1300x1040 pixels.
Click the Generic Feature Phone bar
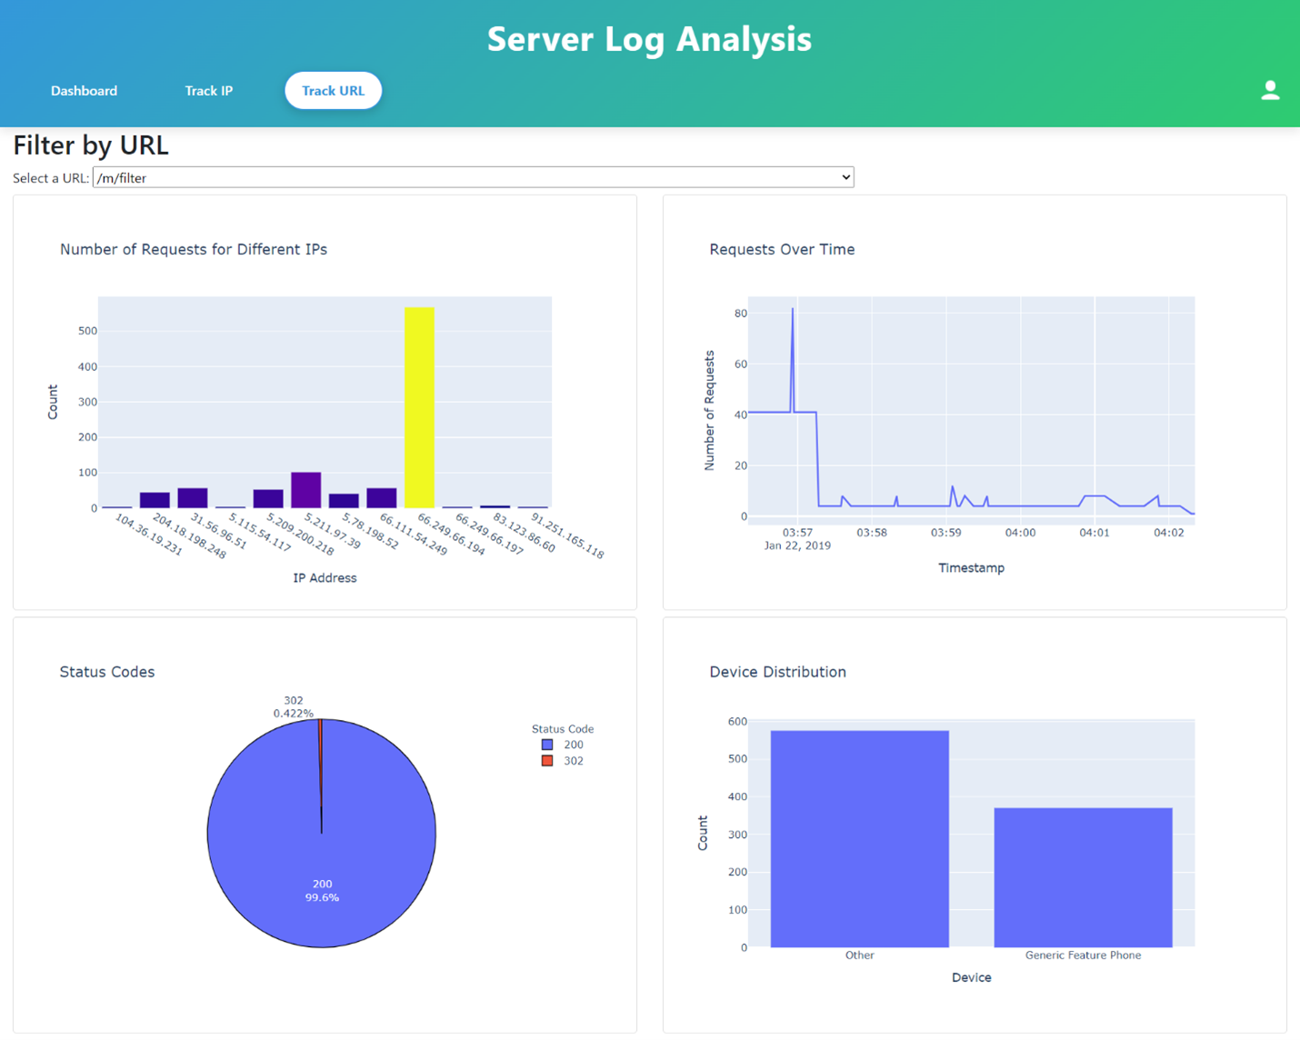1083,877
